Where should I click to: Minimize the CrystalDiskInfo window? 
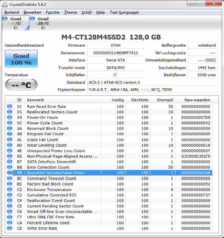(192, 3)
